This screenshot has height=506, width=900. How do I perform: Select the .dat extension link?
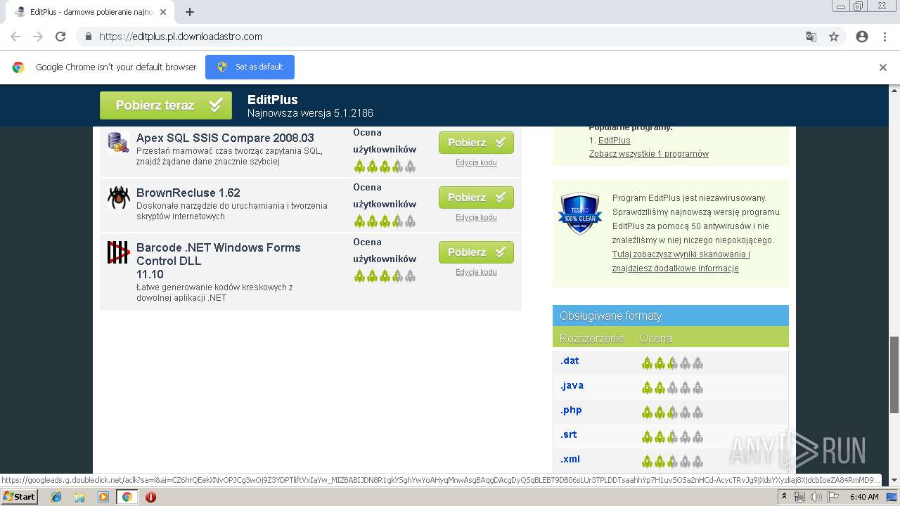(570, 361)
